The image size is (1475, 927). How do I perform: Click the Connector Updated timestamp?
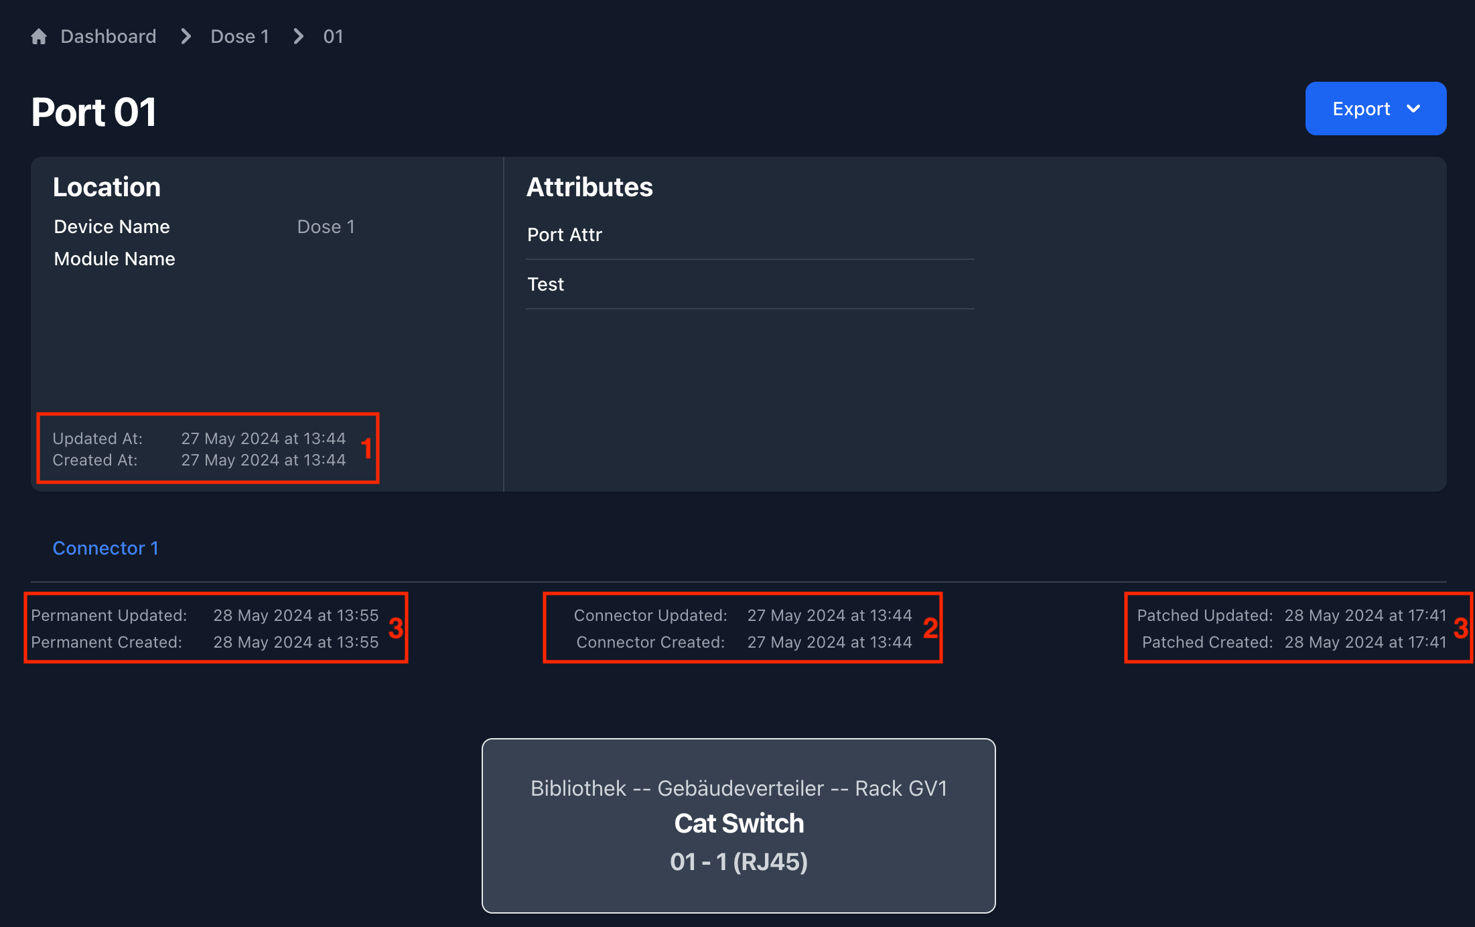(x=829, y=615)
